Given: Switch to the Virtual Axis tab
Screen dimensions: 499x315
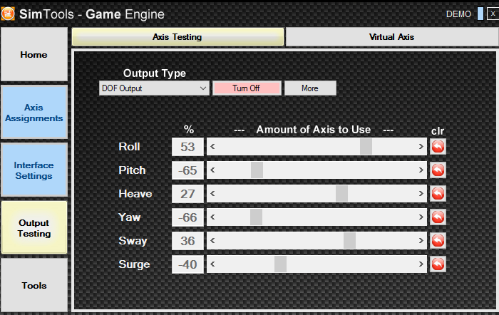Looking at the screenshot, I should point(392,37).
